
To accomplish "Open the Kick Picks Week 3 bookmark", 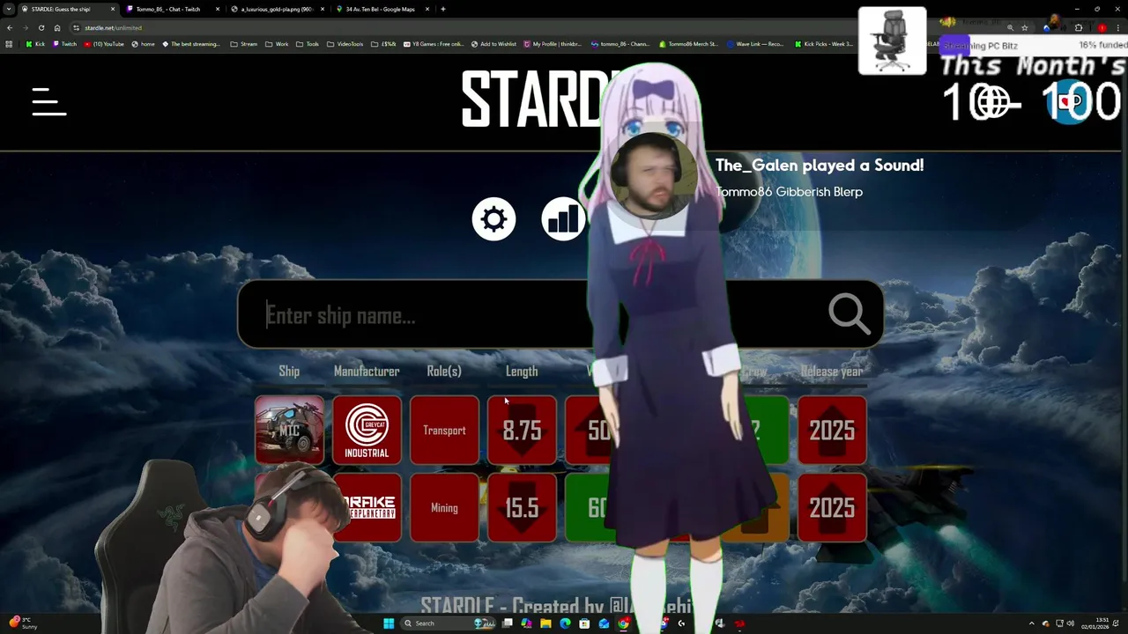I will pos(824,44).
